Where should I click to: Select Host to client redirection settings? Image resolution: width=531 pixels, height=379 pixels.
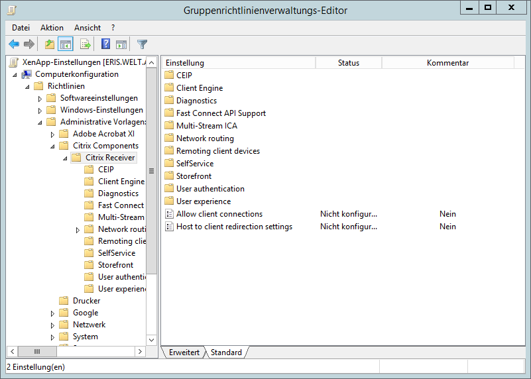(x=234, y=227)
